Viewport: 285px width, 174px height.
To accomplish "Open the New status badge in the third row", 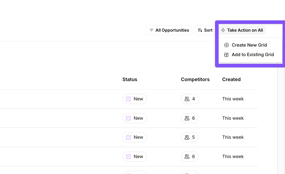I will pyautogui.click(x=134, y=137).
